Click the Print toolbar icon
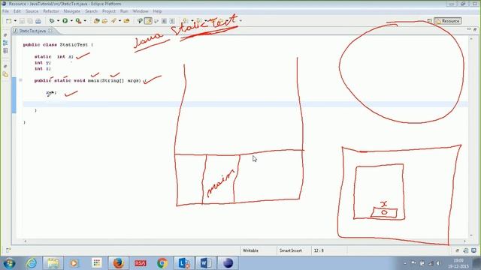Image resolution: width=481 pixels, height=270 pixels. point(38,21)
